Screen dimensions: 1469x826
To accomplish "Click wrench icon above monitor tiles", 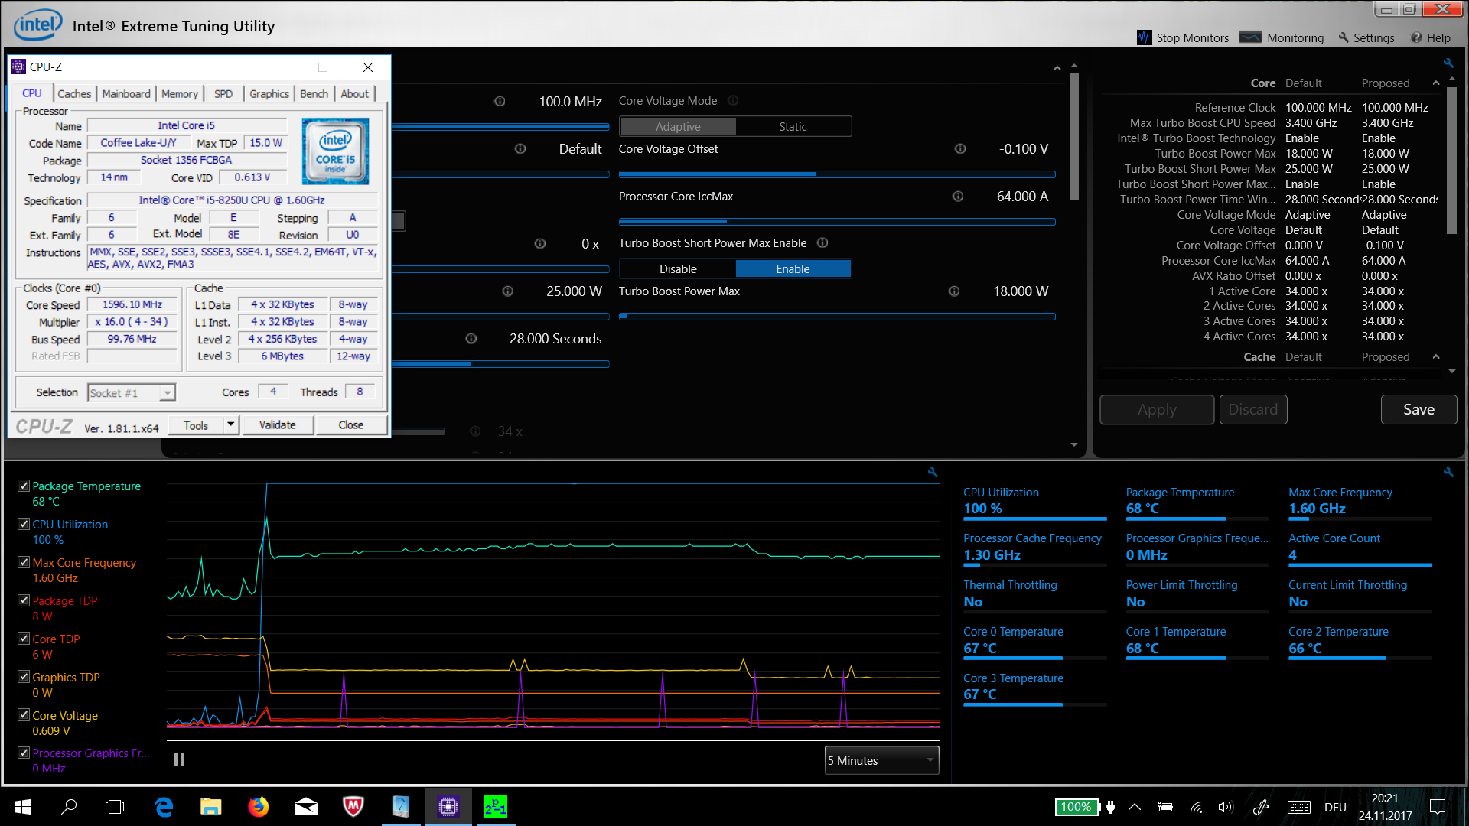I will point(1448,473).
